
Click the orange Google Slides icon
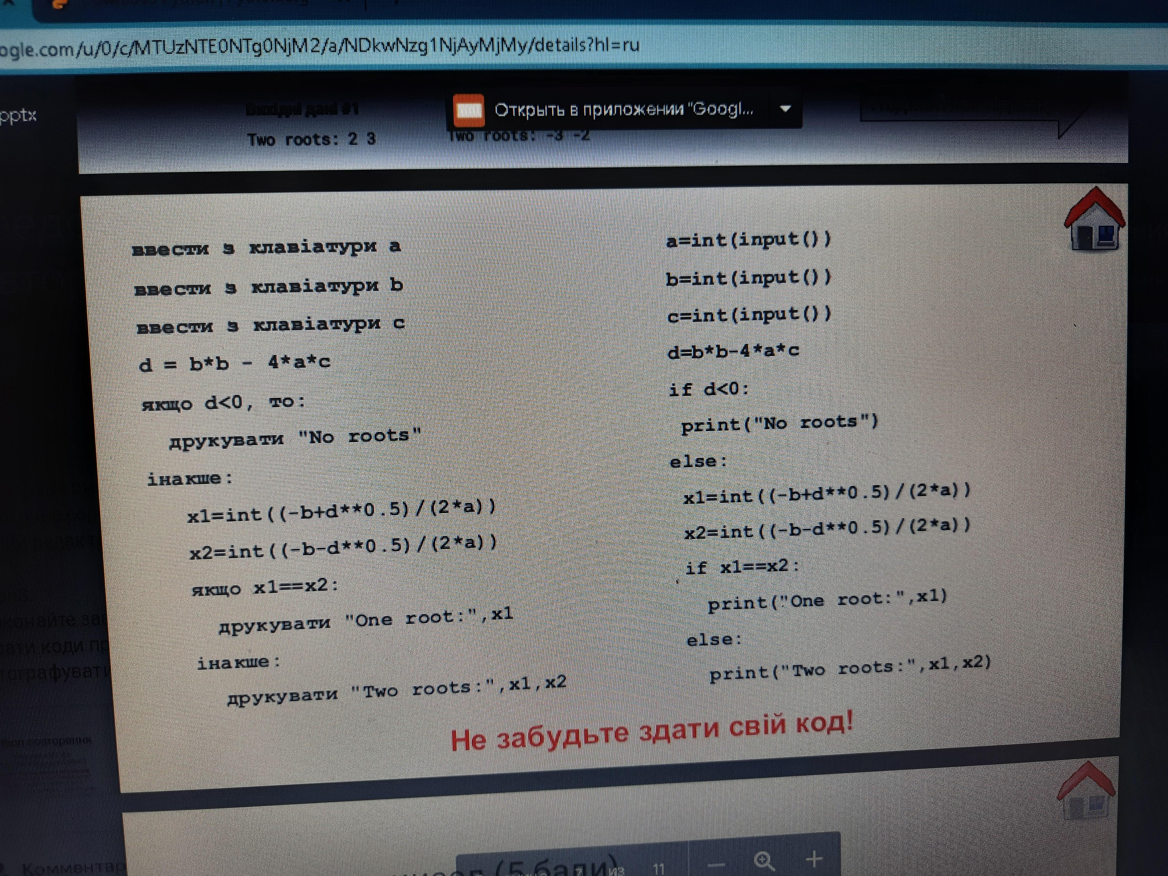[468, 110]
